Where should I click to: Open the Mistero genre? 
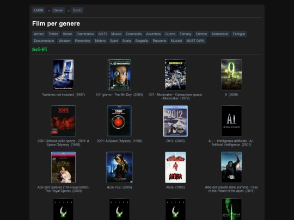(100, 41)
